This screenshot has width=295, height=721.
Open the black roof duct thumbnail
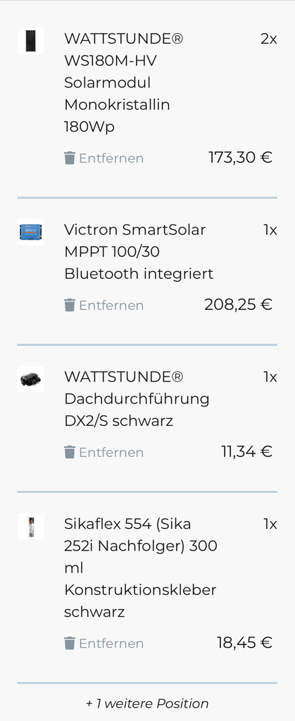(31, 379)
